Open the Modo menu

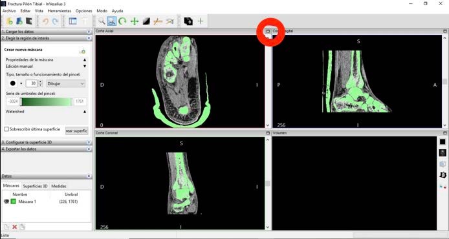pyautogui.click(x=102, y=11)
